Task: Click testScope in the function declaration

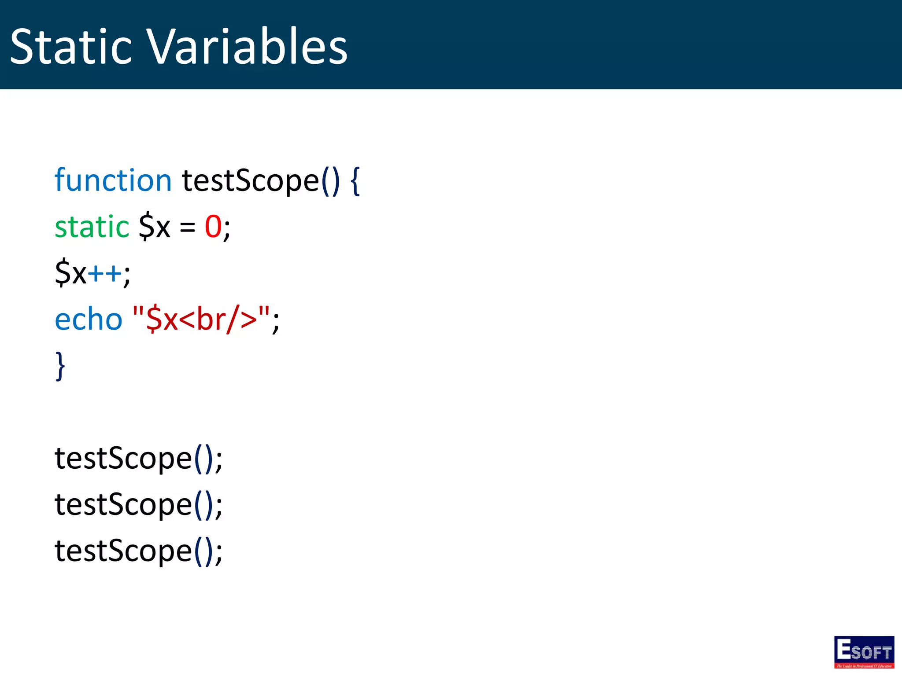Action: [251, 181]
